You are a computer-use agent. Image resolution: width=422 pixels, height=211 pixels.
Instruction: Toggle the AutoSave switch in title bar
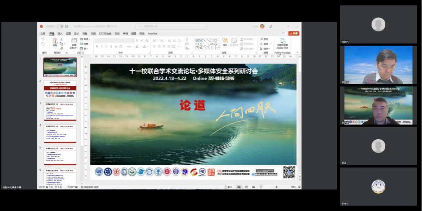tap(59, 26)
